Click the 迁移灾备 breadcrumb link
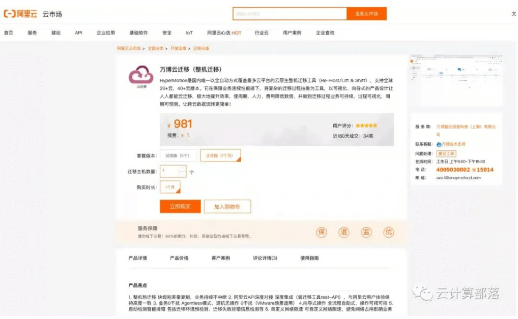The width and height of the screenshot is (518, 319). pos(201,48)
